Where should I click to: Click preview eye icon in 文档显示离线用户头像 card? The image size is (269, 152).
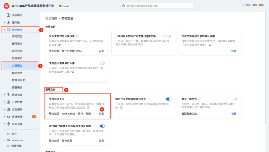click(73, 72)
